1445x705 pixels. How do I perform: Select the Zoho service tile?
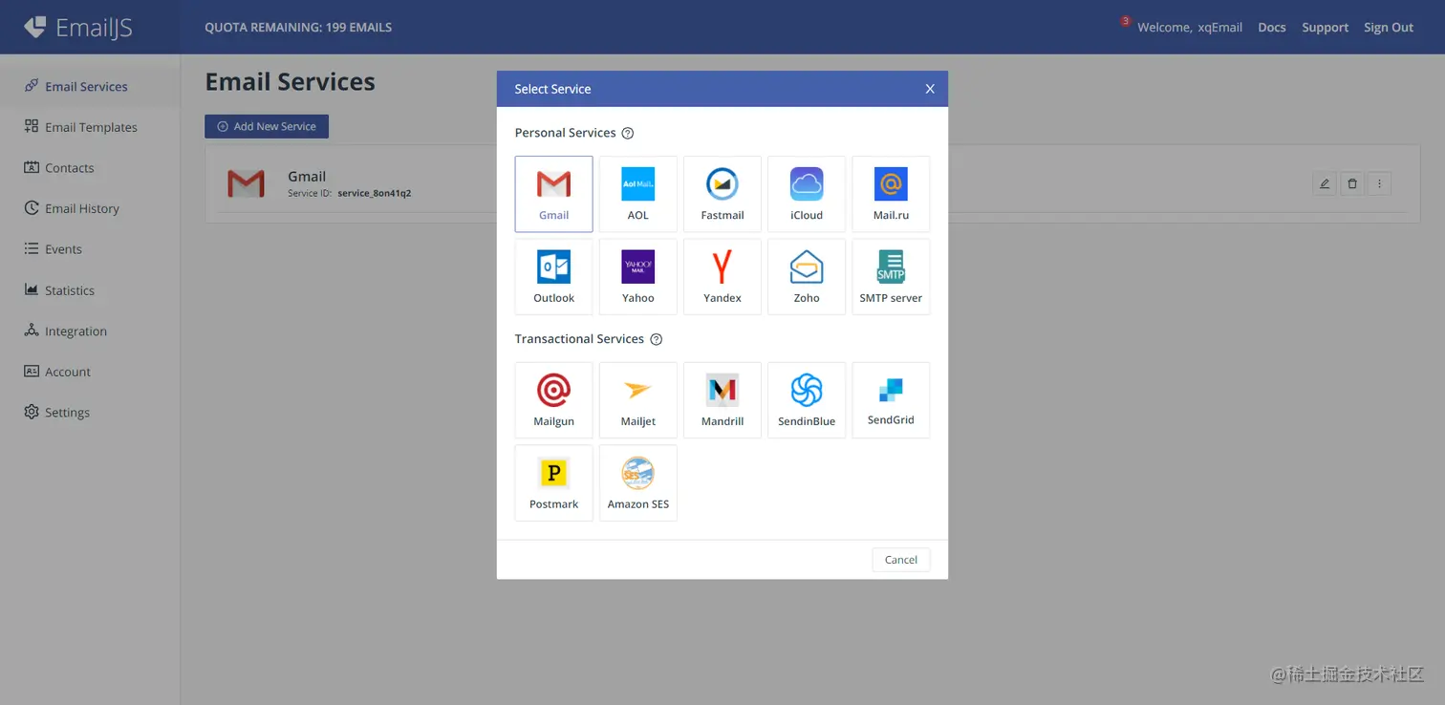[807, 277]
